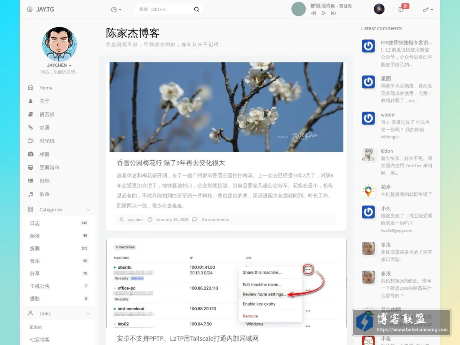Open the comment by 小久
This screenshot has width=460, height=345.
(386, 209)
